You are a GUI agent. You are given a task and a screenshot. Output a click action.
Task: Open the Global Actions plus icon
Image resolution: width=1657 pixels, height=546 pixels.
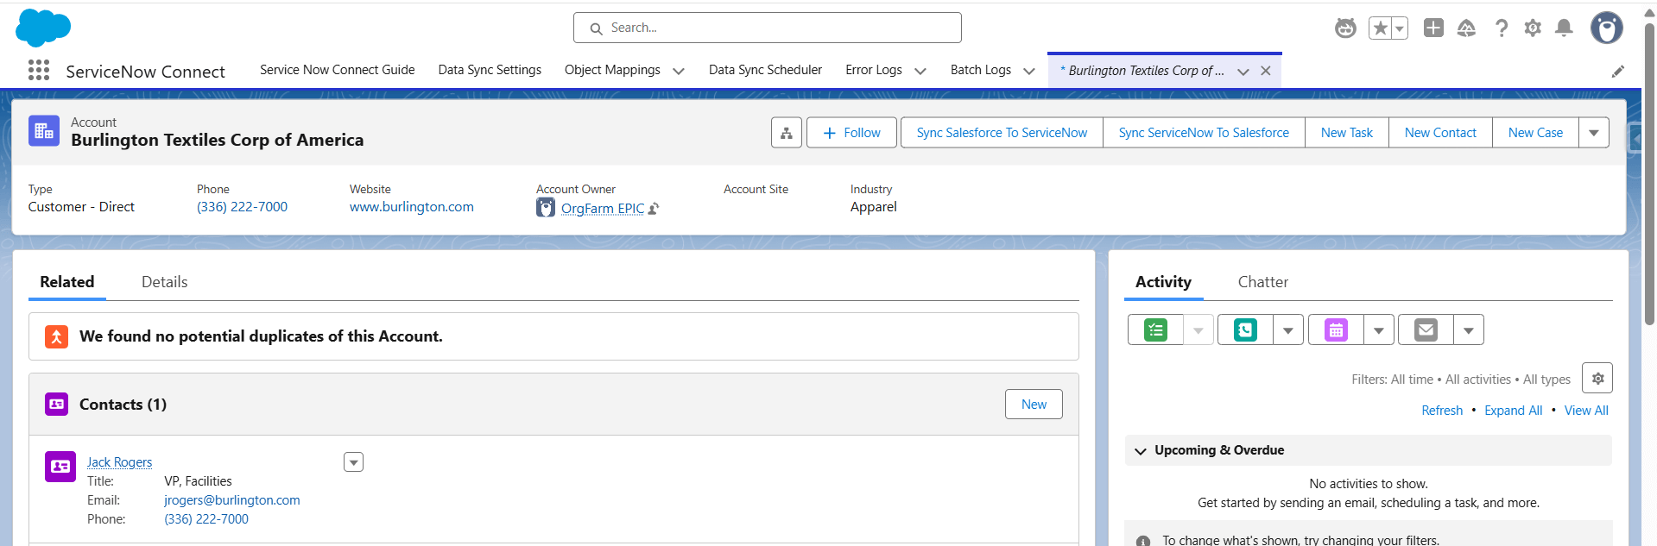(x=1433, y=28)
